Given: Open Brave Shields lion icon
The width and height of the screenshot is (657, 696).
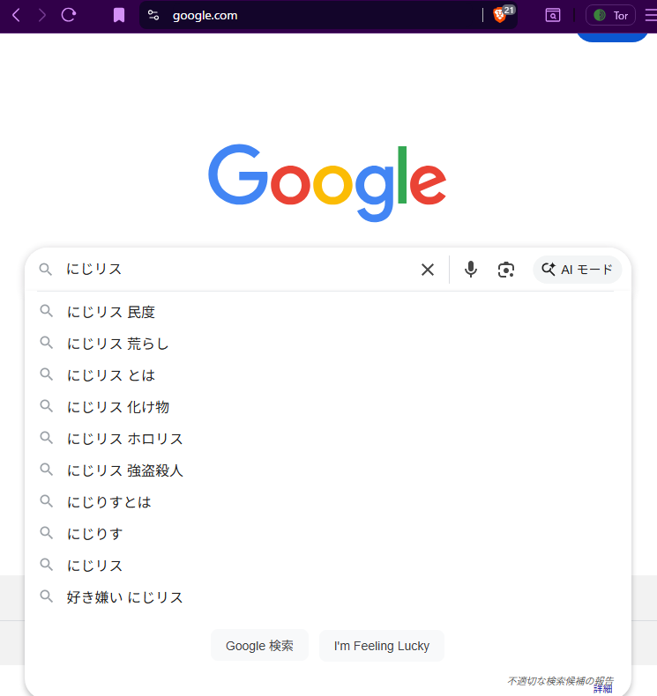Looking at the screenshot, I should [x=500, y=15].
